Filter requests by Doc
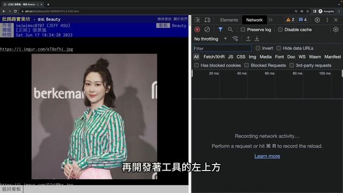 point(291,57)
